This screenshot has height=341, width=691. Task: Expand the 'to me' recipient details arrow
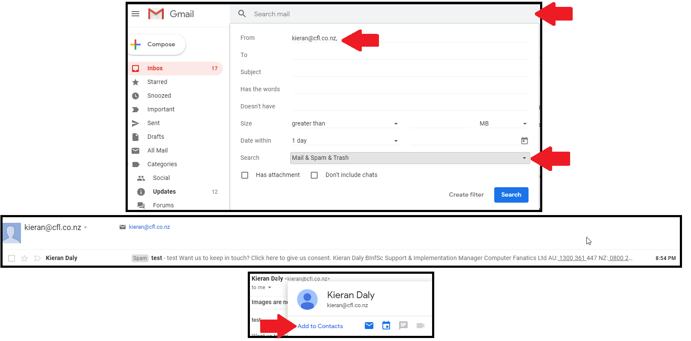point(270,287)
